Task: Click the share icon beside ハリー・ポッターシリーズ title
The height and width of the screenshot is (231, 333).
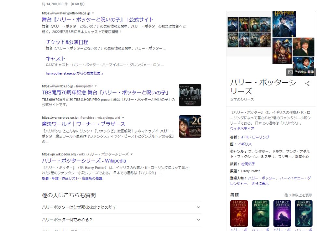Action: 307,83
